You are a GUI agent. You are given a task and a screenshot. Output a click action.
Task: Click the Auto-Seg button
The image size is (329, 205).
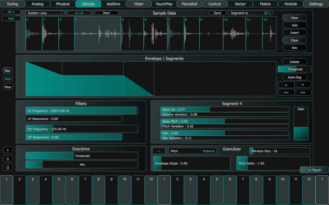[294, 77]
